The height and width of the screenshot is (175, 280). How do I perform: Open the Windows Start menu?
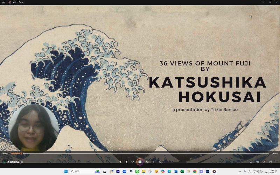[66, 171]
